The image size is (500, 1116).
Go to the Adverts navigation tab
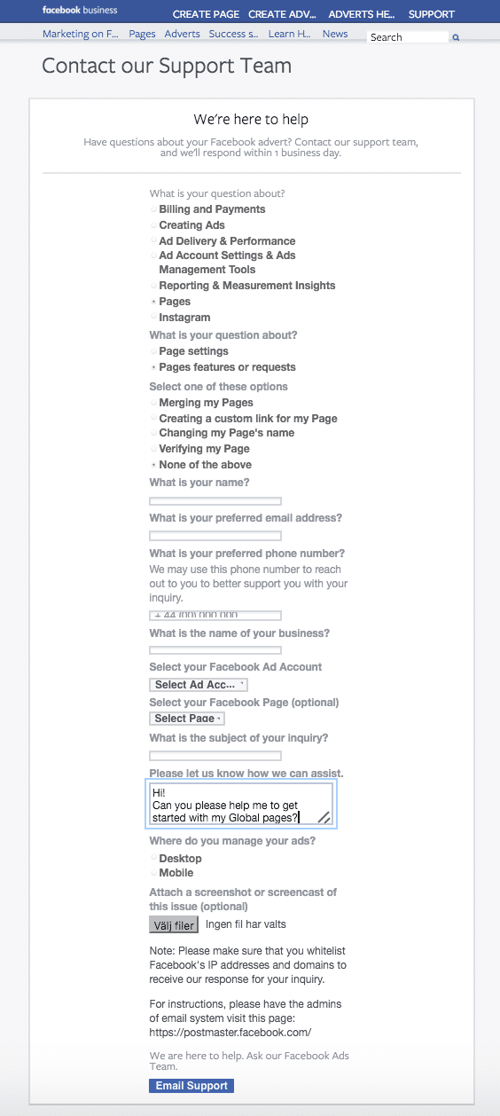coord(183,34)
